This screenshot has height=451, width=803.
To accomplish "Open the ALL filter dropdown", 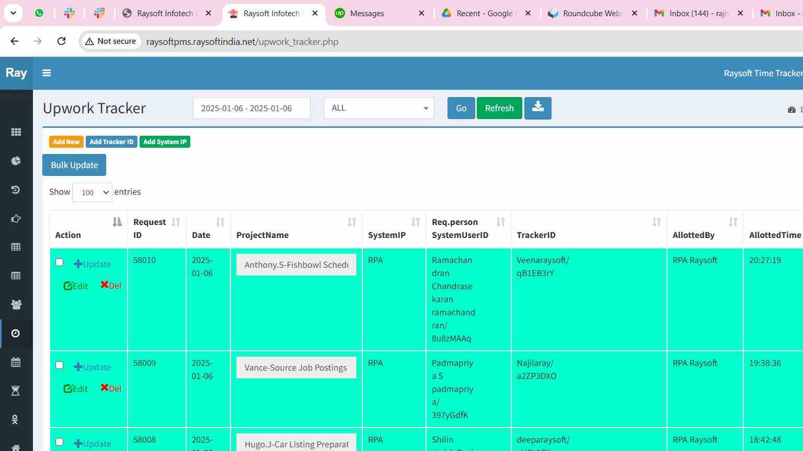I will coord(378,108).
